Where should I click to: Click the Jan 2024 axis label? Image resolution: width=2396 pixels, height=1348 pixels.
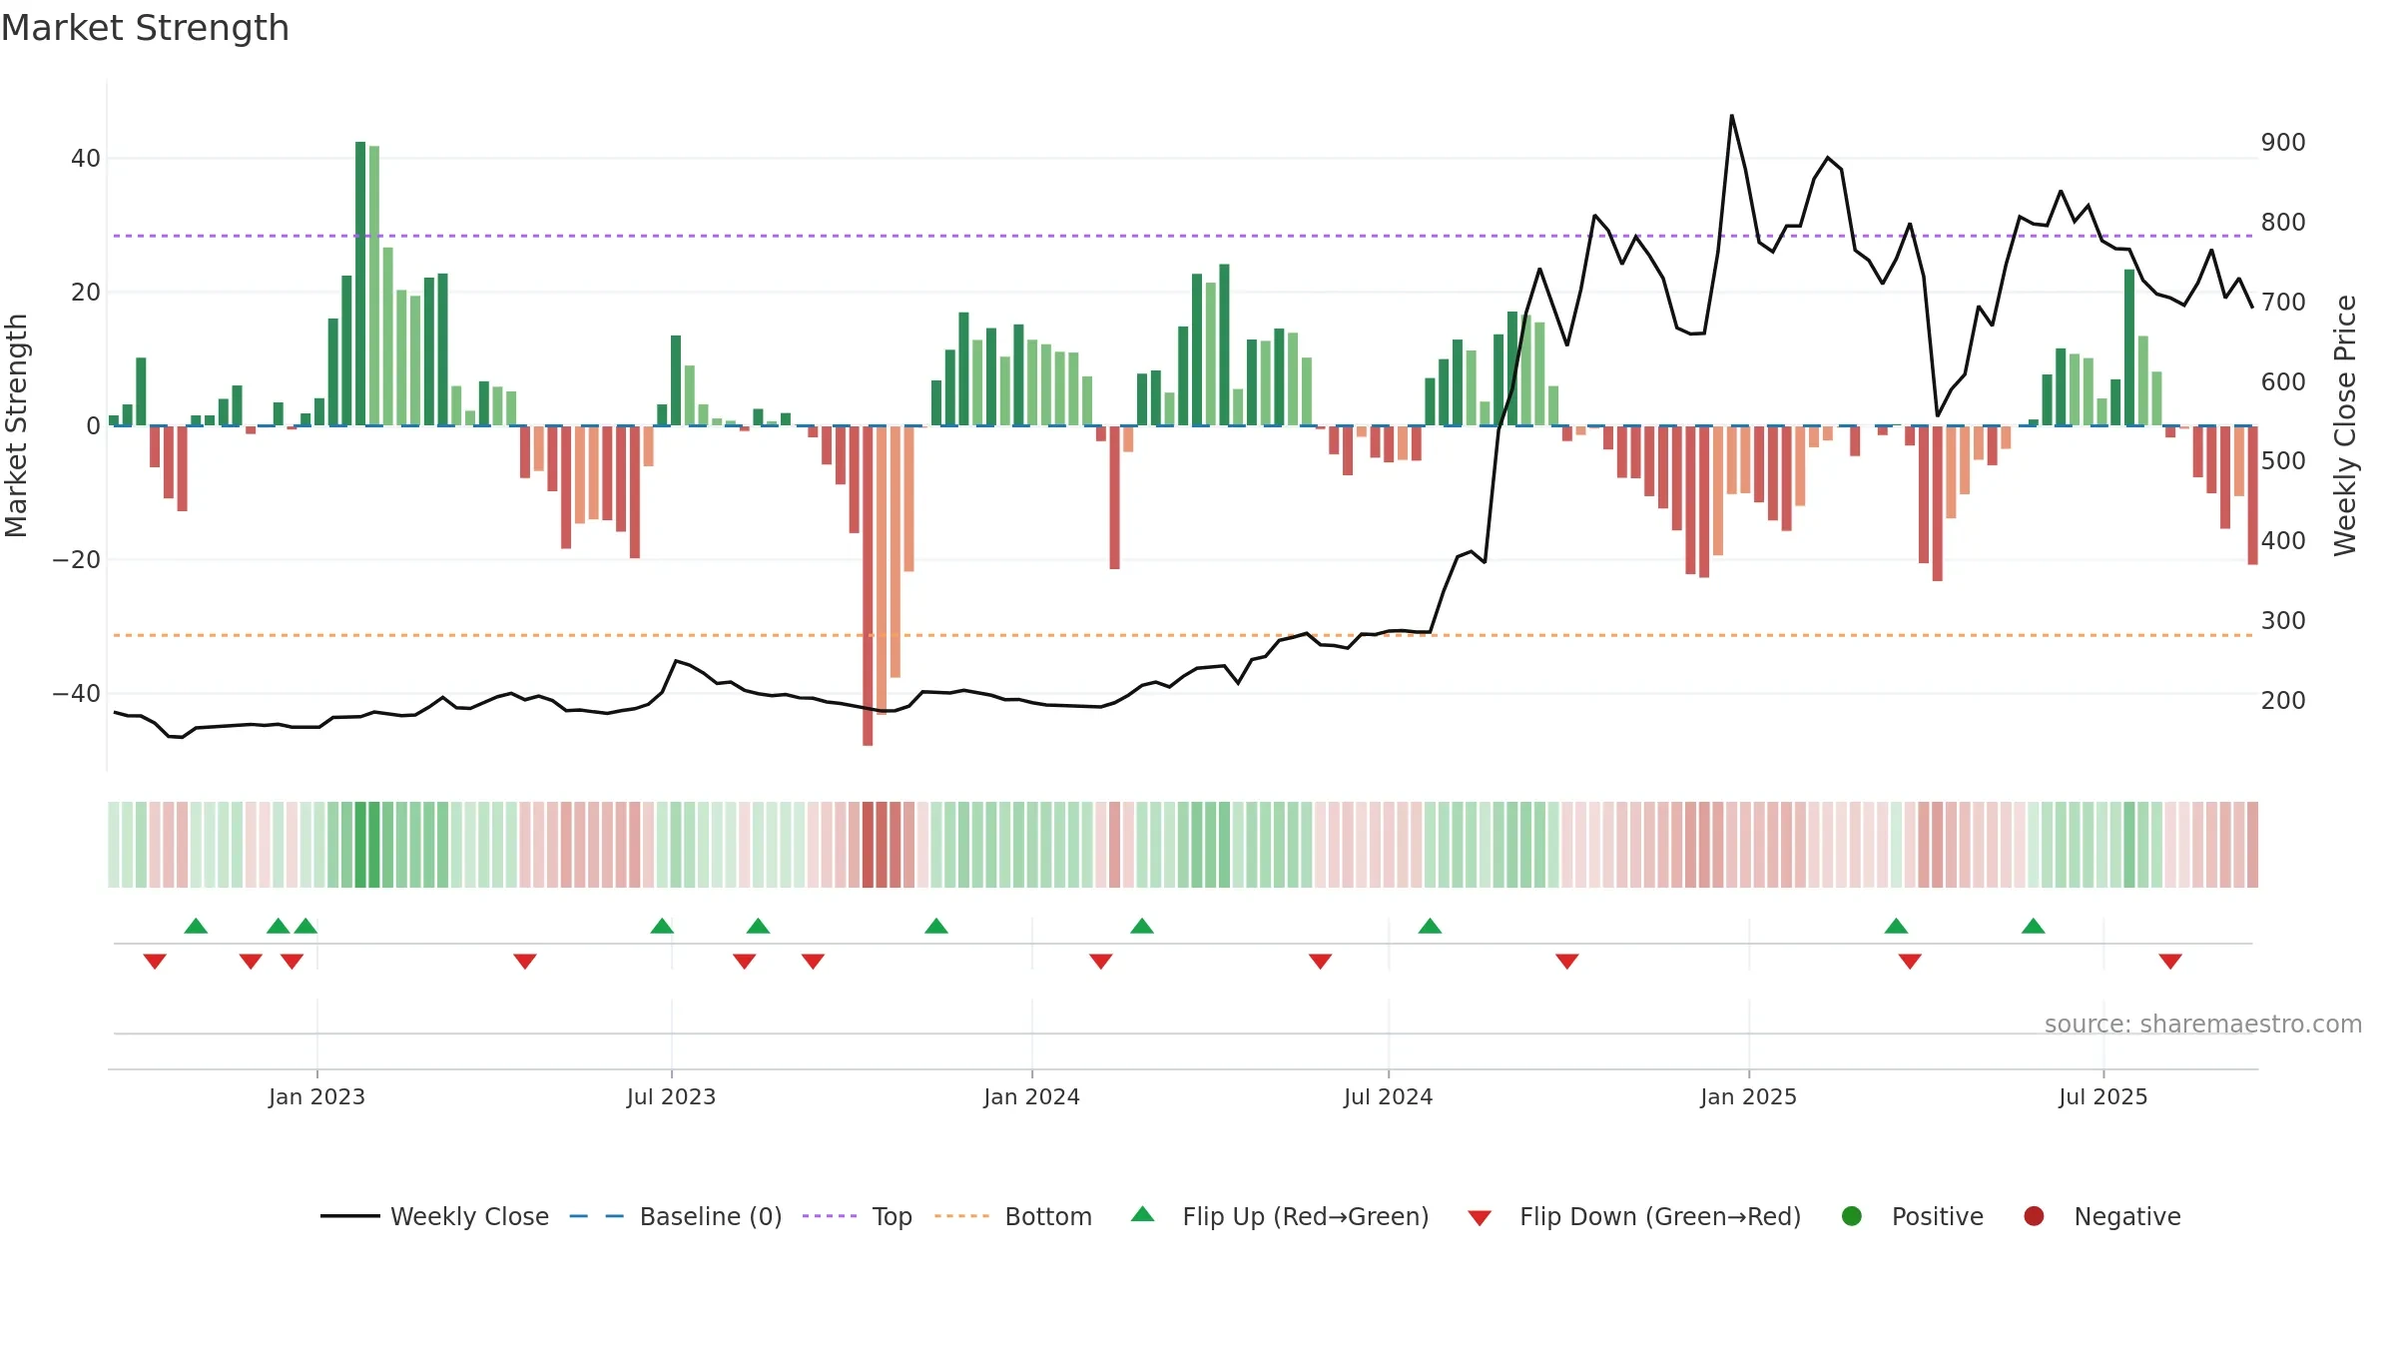tap(1031, 1096)
